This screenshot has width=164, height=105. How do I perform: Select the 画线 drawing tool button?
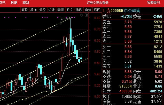[x=60, y=10]
